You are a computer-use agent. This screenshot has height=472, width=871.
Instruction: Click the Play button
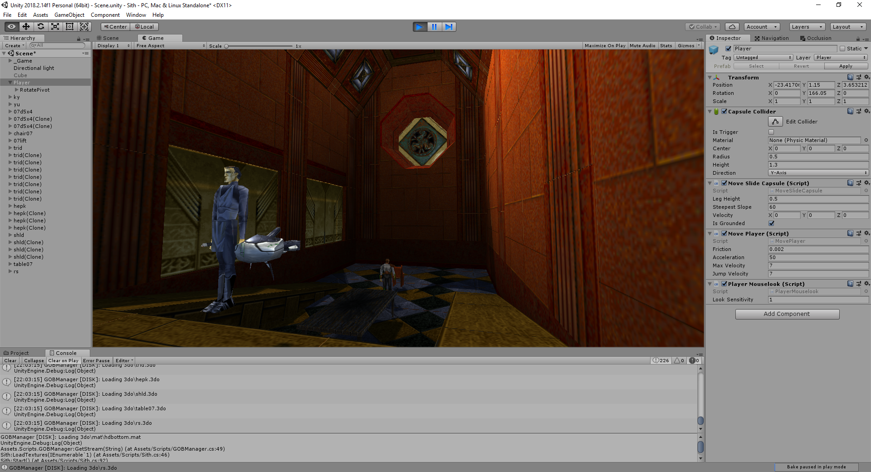click(x=420, y=27)
